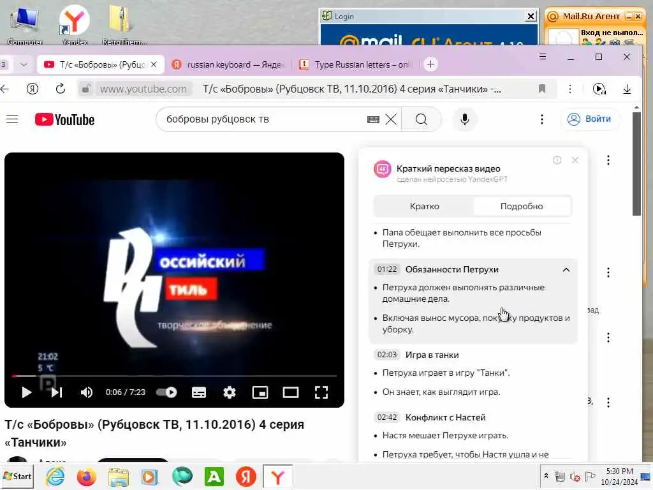Go back in the browser
The width and height of the screenshot is (653, 490).
click(x=5, y=89)
